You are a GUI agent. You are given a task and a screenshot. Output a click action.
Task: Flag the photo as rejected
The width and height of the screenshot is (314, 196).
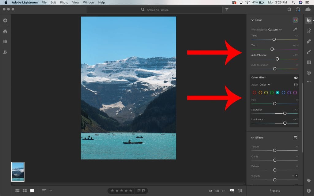[144, 191]
